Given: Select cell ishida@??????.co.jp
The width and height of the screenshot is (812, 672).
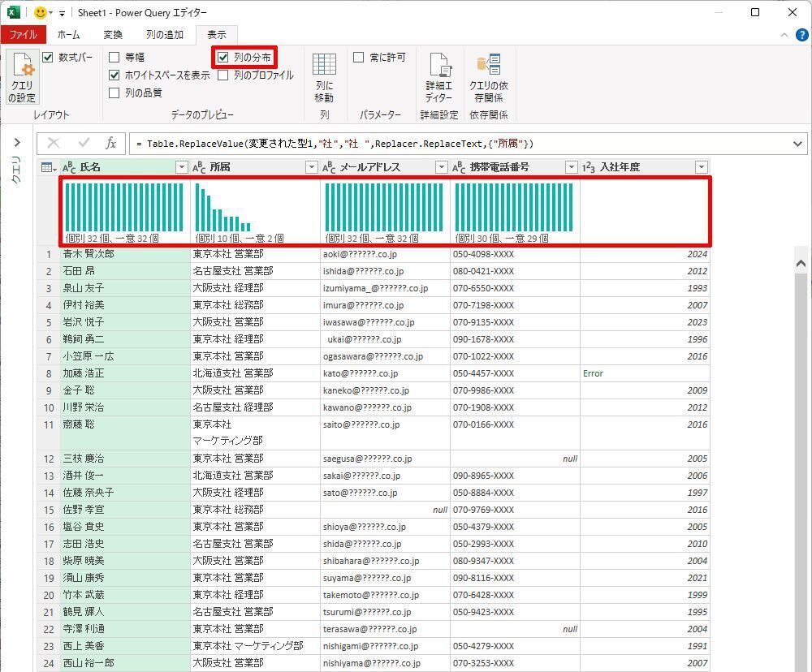Looking at the screenshot, I should 385,271.
